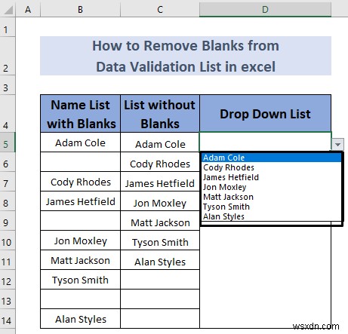
Task: Choose James Hetfield in the drop-down list
Action: (271, 177)
